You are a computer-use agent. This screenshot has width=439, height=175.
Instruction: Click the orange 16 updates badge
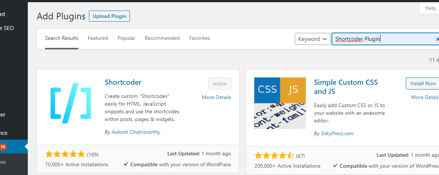3,147
